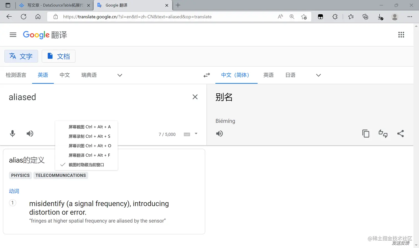Screen dimensions: 419x248
Task: Copy the translation to clipboard
Action: (366, 134)
